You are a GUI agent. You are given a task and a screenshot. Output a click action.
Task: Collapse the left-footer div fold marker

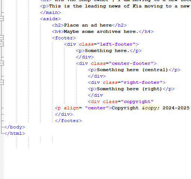[1, 44]
